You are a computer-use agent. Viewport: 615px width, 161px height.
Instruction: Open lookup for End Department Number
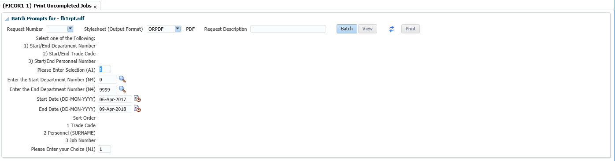pyautogui.click(x=122, y=89)
